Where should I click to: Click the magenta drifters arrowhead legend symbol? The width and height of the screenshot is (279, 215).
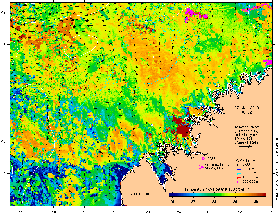point(201,167)
